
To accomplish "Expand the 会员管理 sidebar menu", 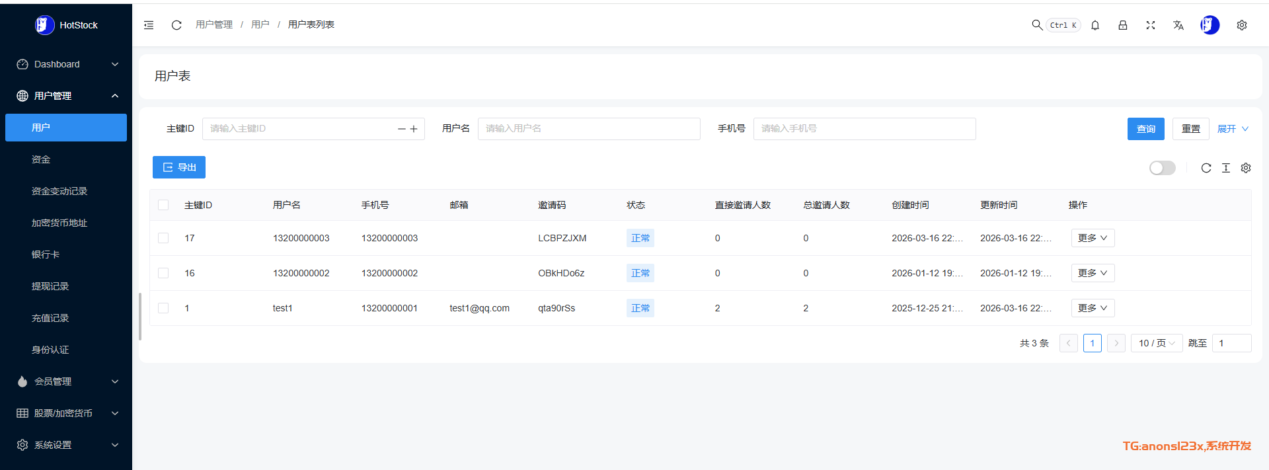I will click(x=66, y=381).
